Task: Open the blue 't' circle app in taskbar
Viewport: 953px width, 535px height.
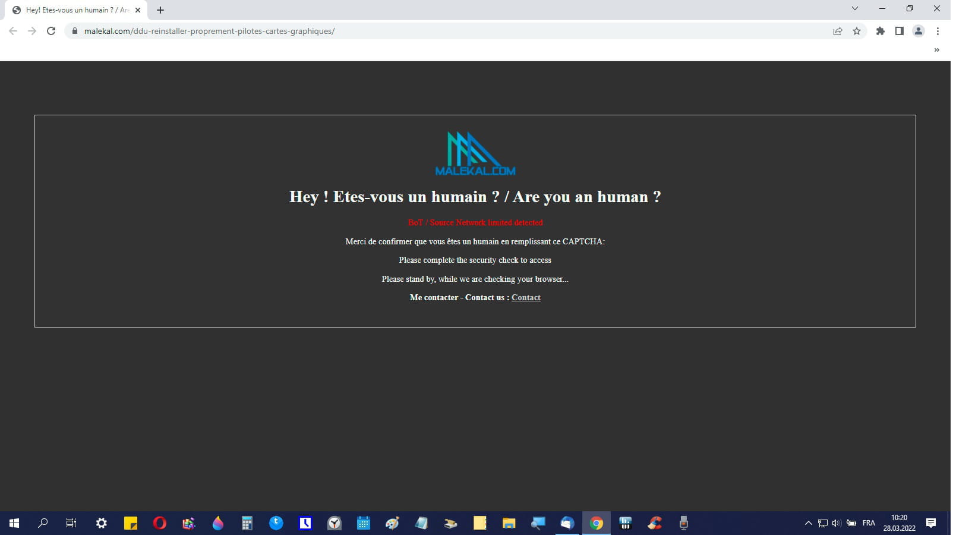Action: pyautogui.click(x=276, y=523)
